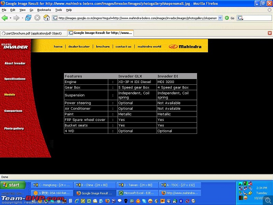The height and width of the screenshot is (205, 273).
Task: Open the contact us link
Action: point(123,46)
